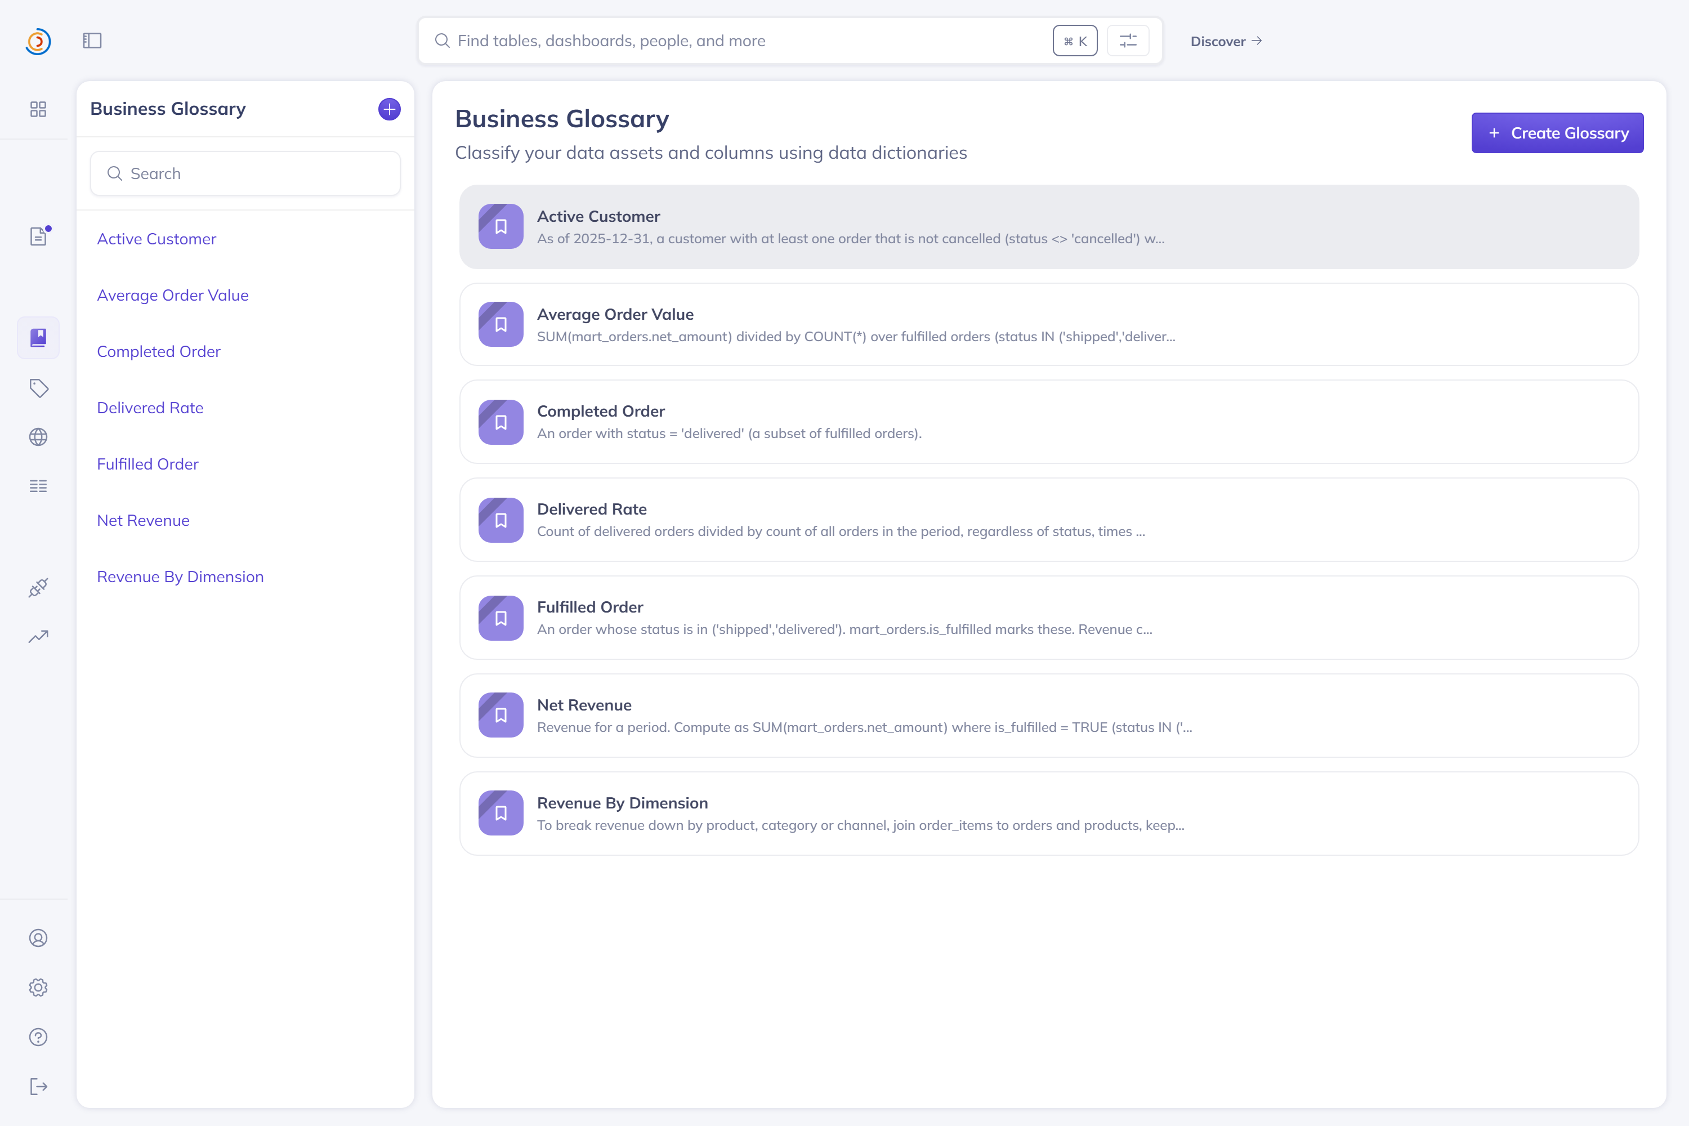The height and width of the screenshot is (1126, 1689).
Task: Open the trending analytics icon
Action: coord(38,636)
